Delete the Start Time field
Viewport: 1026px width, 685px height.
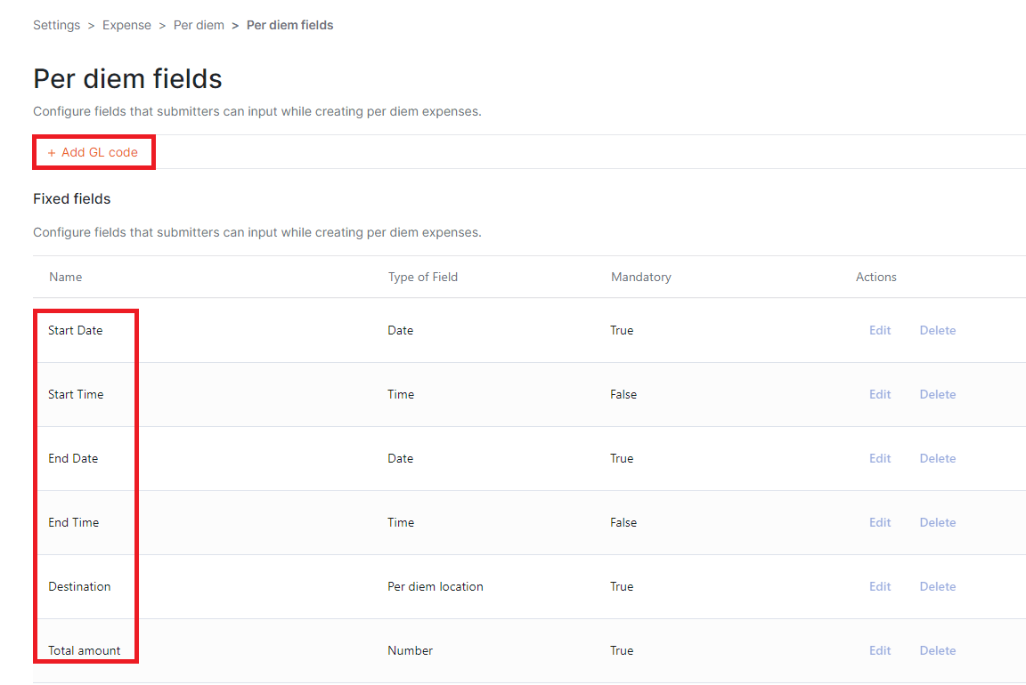937,394
